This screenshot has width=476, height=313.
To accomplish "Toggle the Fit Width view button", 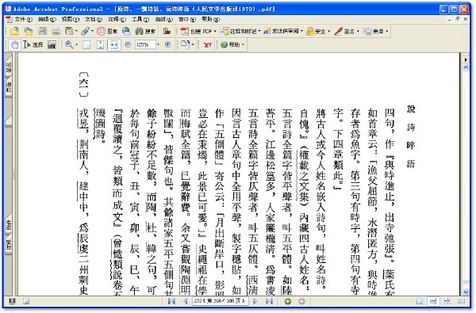I will 113,45.
